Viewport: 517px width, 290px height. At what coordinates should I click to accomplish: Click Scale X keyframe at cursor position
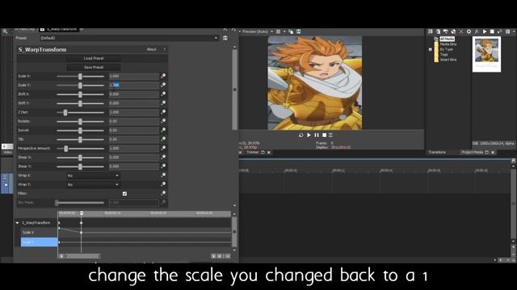click(82, 233)
